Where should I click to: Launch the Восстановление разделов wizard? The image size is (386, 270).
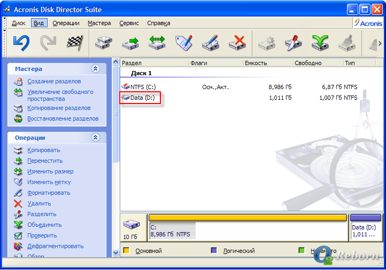click(63, 118)
